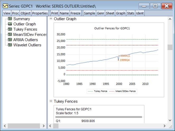Click the series icon in title bar
This screenshot has height=131, width=175.
pyautogui.click(x=5, y=6)
